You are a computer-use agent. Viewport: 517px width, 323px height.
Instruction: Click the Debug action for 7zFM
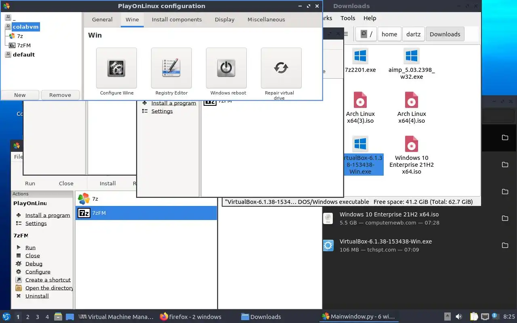[x=34, y=264]
